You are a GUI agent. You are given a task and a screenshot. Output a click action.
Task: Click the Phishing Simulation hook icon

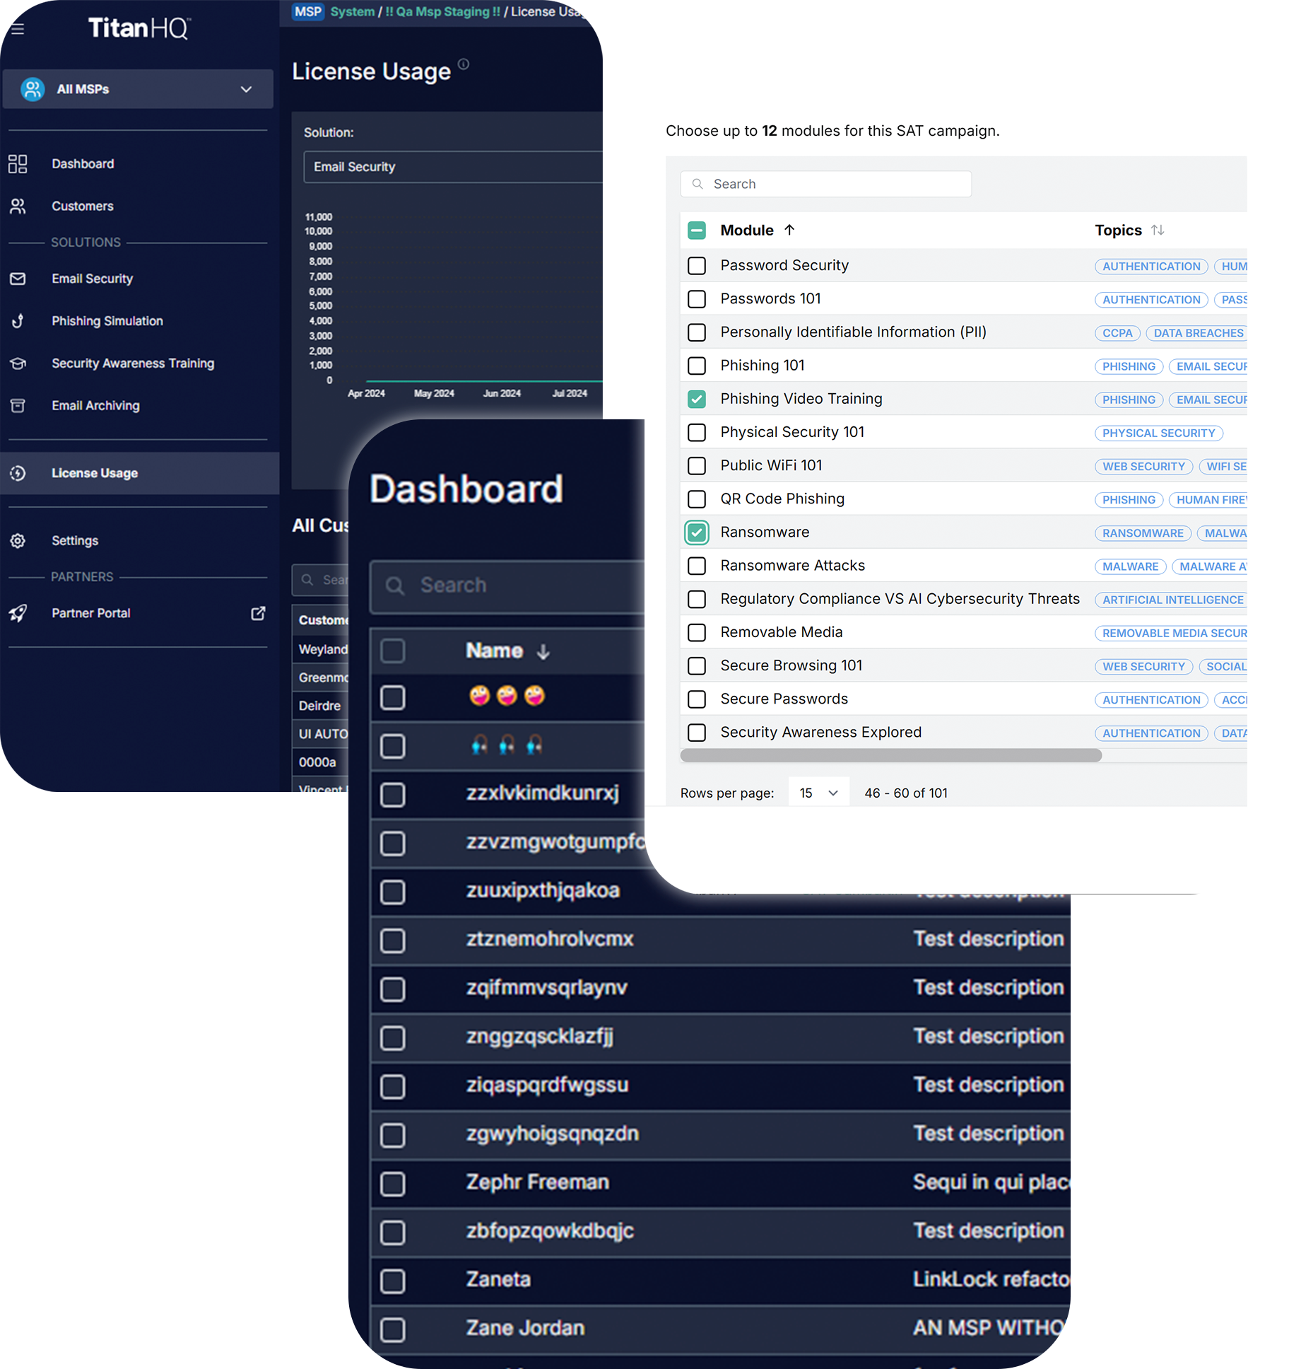(x=18, y=321)
